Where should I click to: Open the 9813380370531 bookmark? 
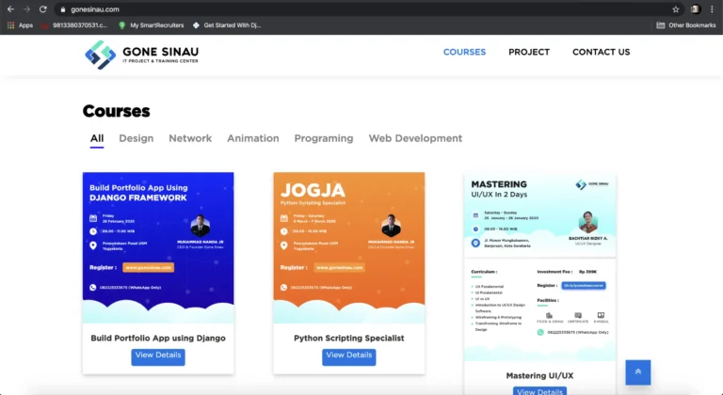pyautogui.click(x=74, y=25)
